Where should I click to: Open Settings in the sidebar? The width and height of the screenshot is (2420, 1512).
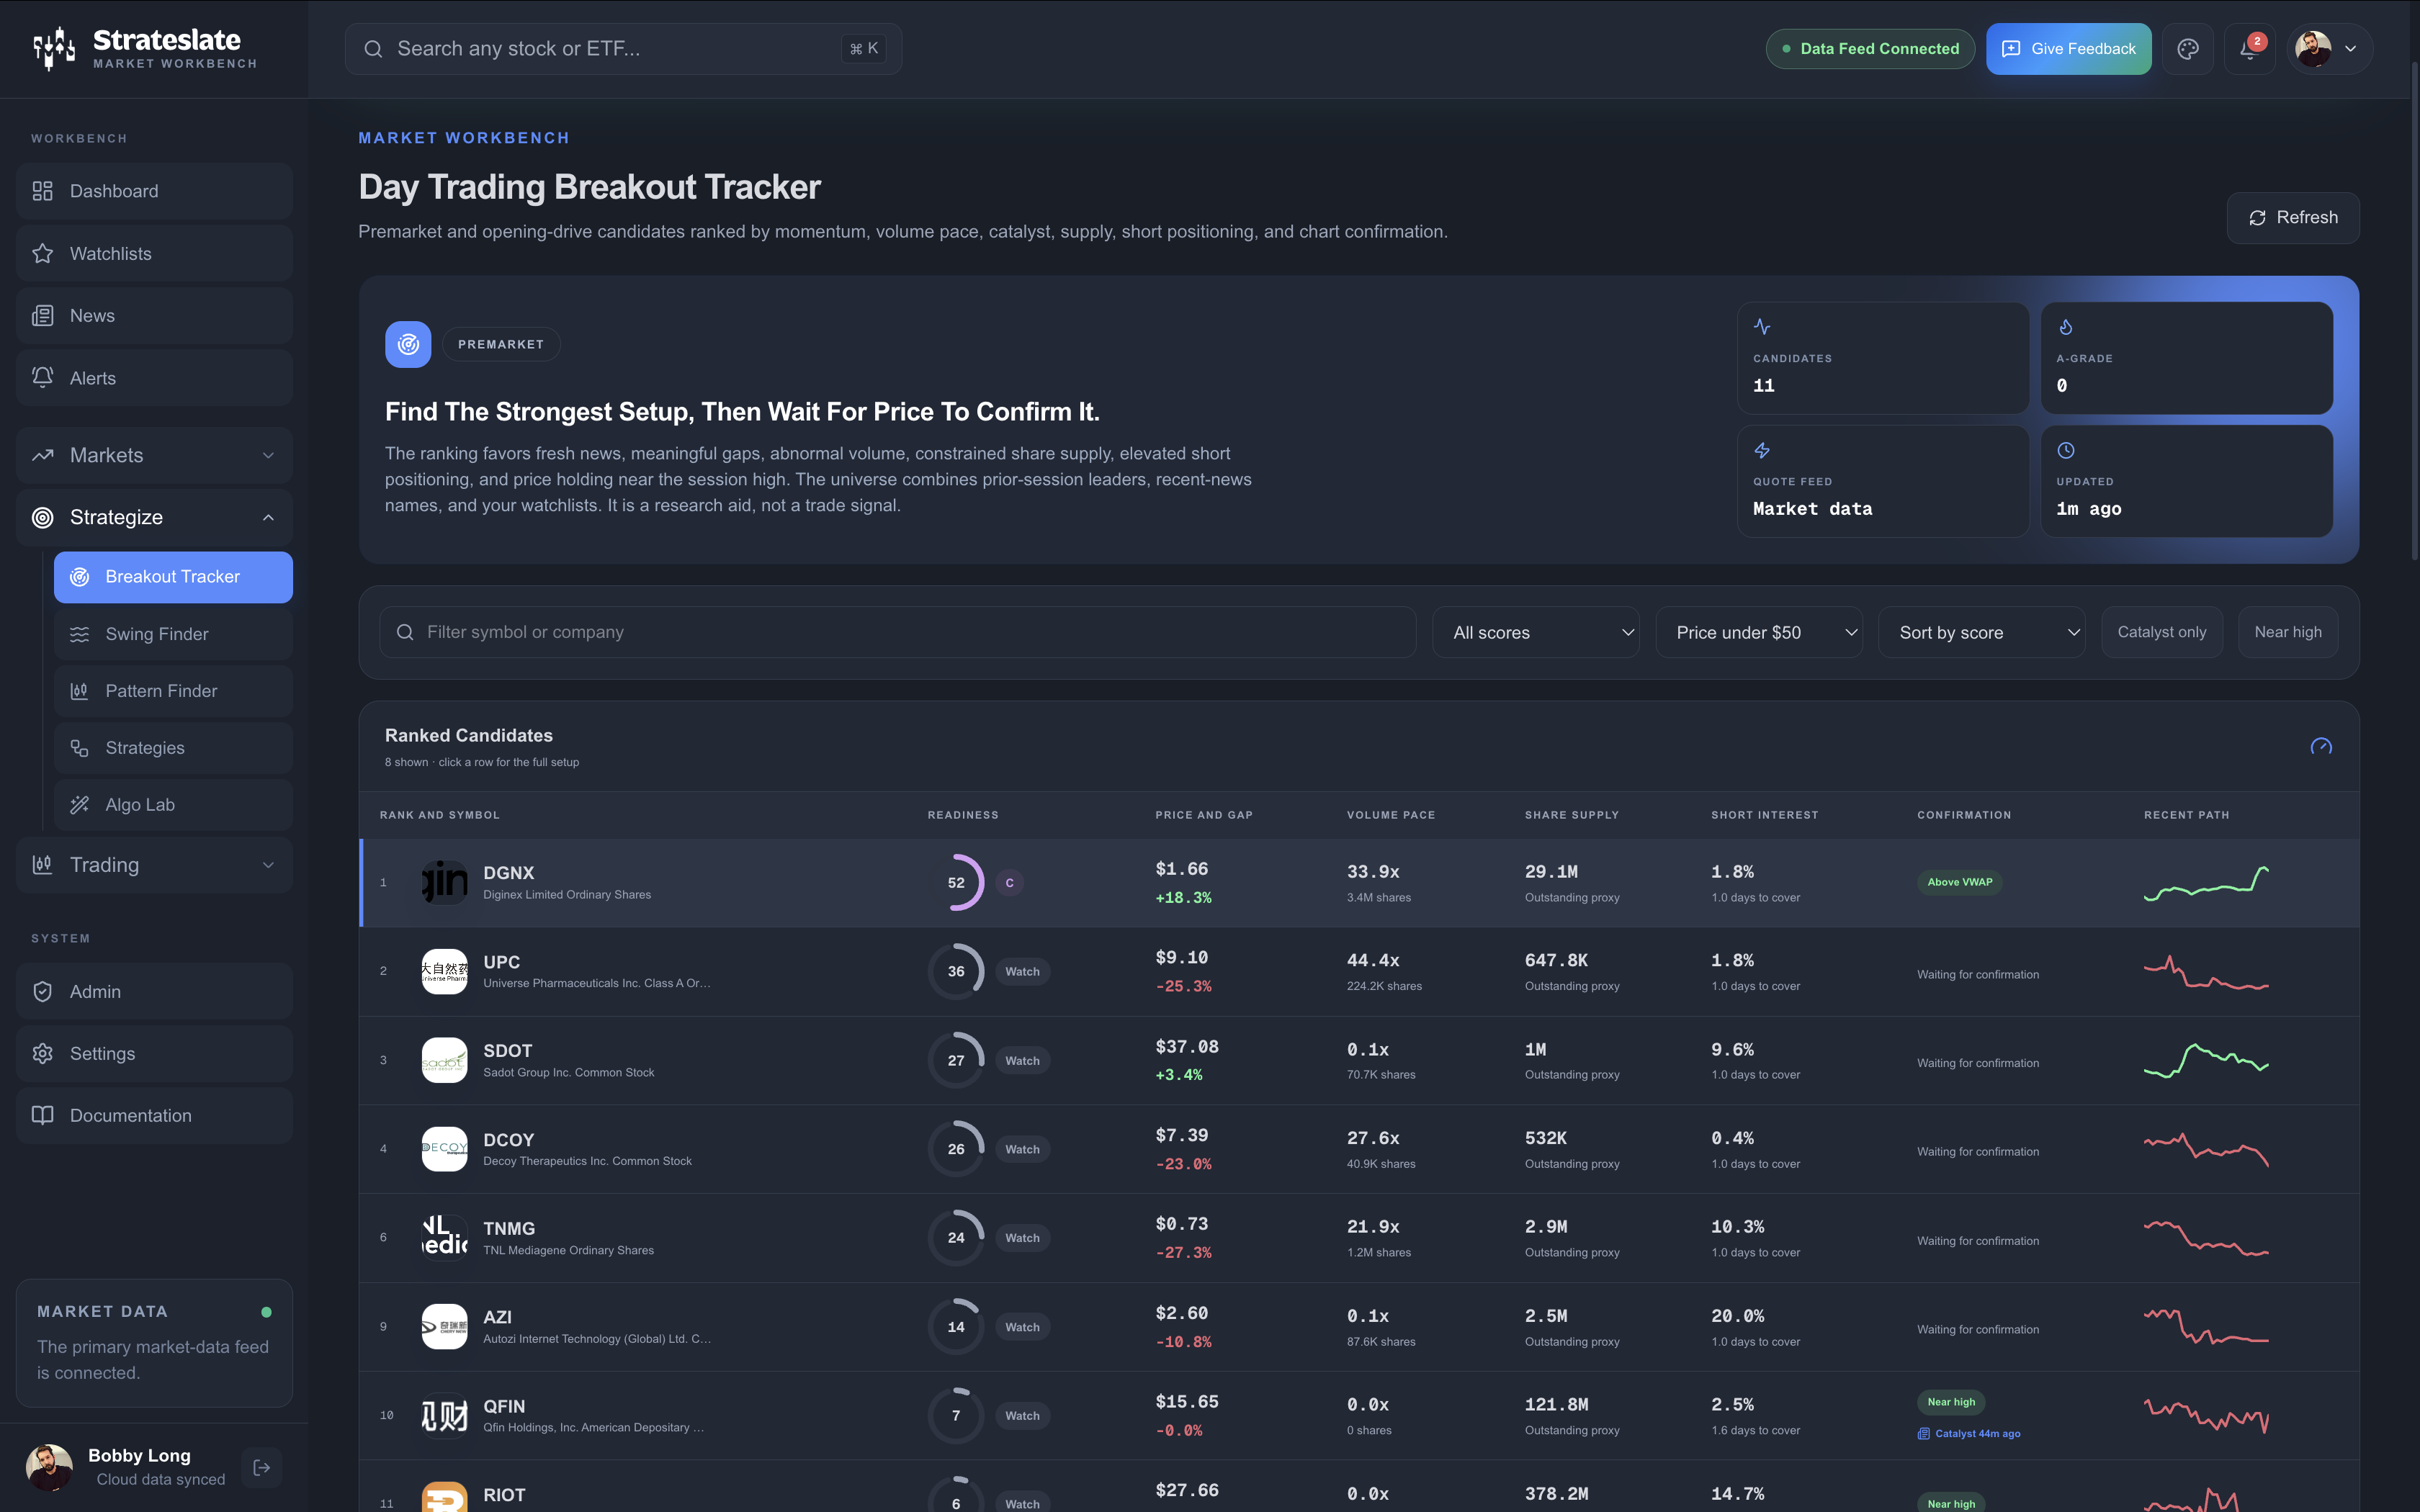154,1053
